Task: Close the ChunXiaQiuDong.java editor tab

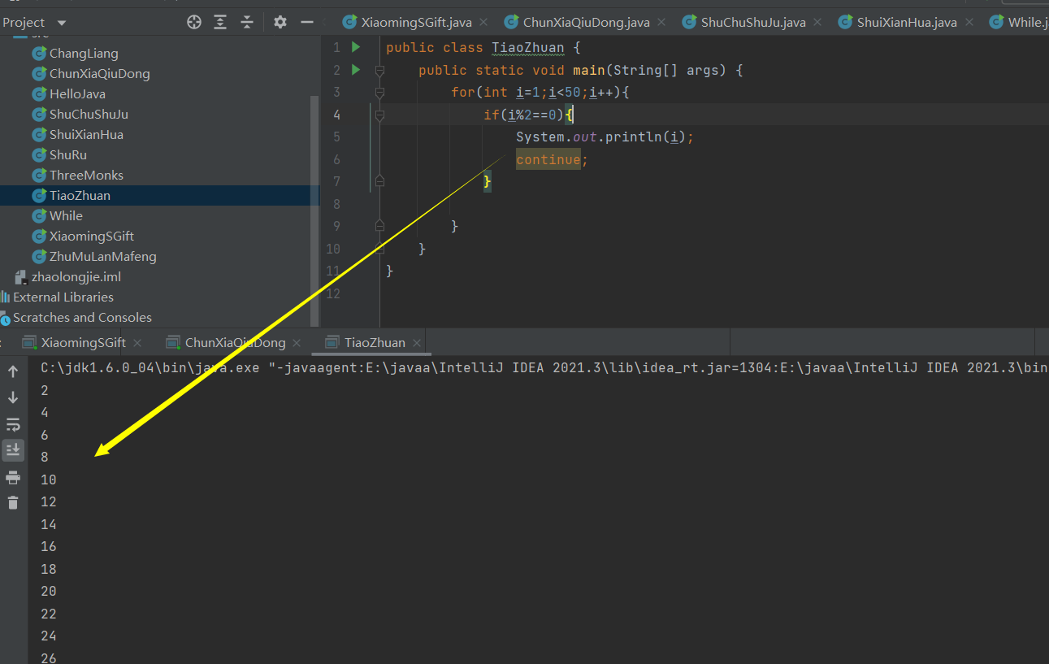Action: 661,22
